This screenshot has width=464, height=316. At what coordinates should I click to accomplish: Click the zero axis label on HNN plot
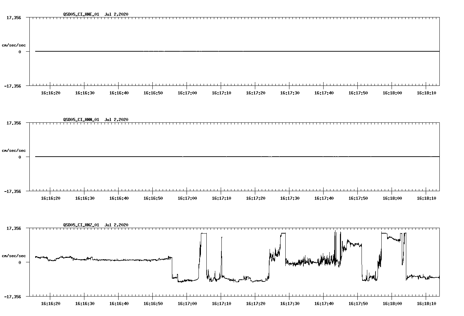click(x=20, y=157)
